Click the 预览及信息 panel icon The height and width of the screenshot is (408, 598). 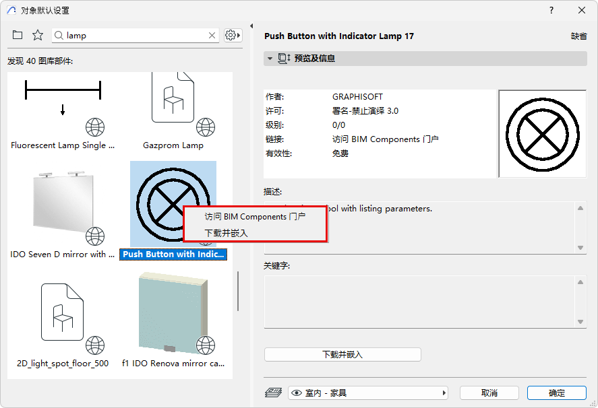(x=284, y=59)
